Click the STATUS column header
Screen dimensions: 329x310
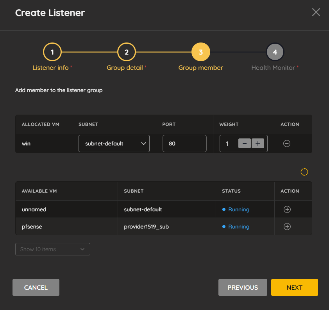tap(231, 191)
